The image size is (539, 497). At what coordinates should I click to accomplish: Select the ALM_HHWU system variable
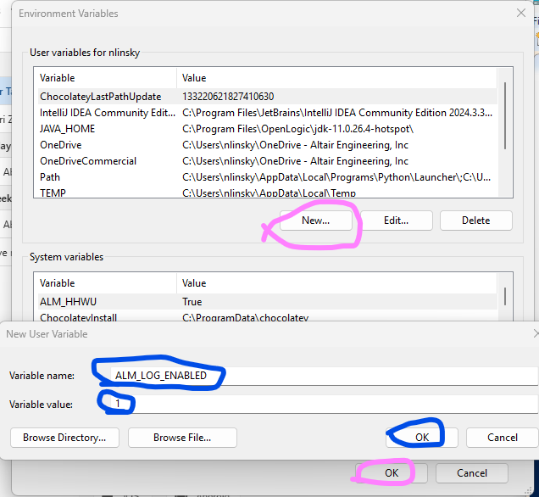268,302
